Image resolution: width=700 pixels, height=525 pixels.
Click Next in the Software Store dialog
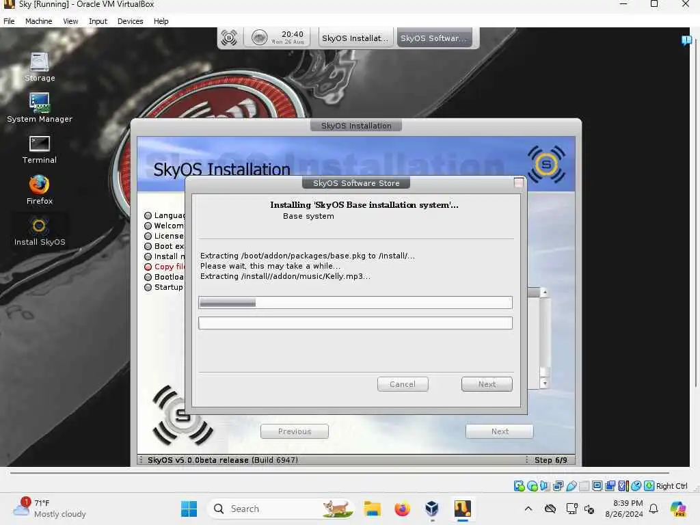tap(487, 384)
